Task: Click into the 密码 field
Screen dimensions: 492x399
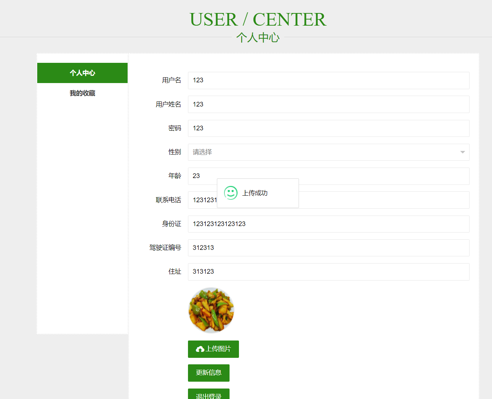Action: 329,128
